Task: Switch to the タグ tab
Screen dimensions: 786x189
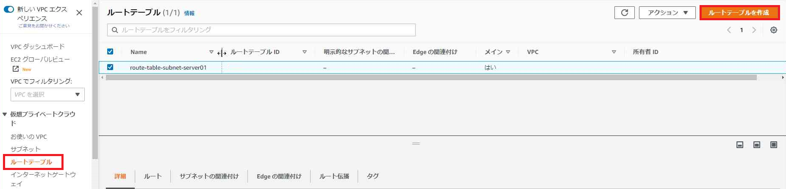Action: pos(373,176)
